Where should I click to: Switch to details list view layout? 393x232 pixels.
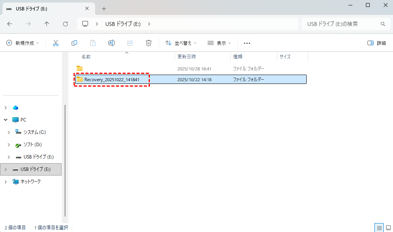coord(379,227)
